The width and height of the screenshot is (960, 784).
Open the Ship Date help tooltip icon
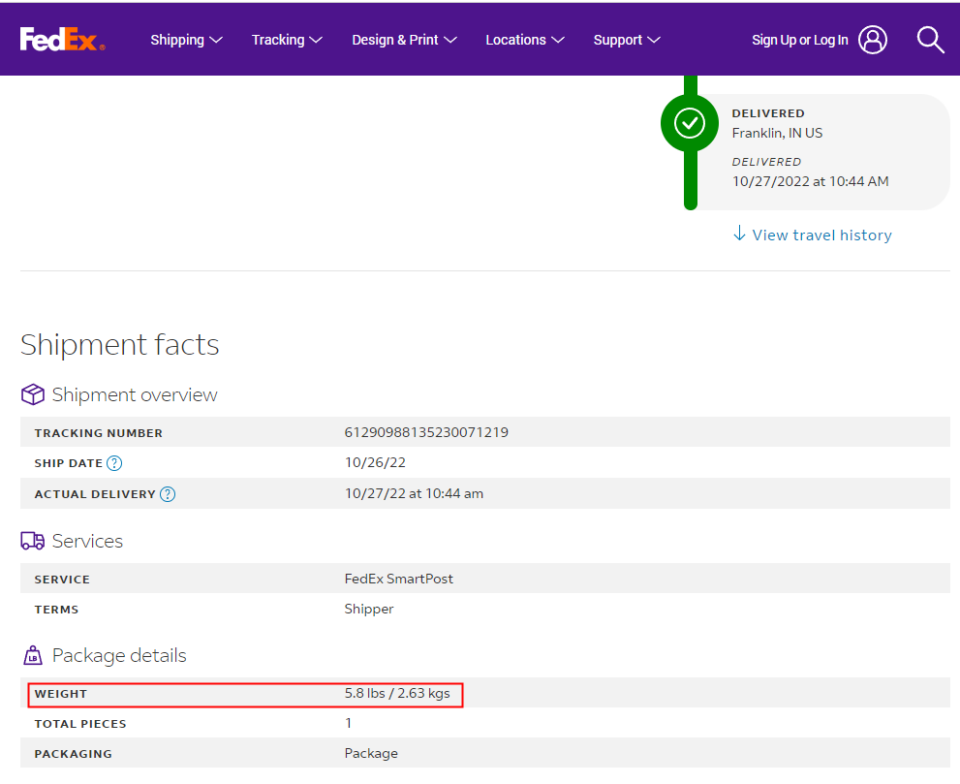[114, 463]
